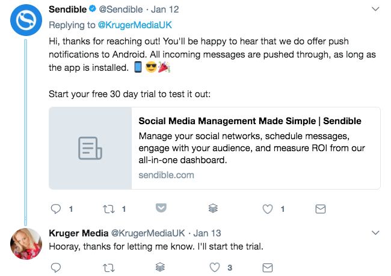
Task: Send Sendible tweet via direct message
Action: (321, 209)
